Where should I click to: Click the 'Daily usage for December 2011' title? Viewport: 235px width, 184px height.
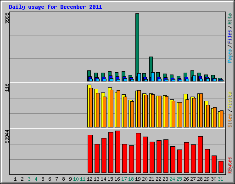pos(56,7)
